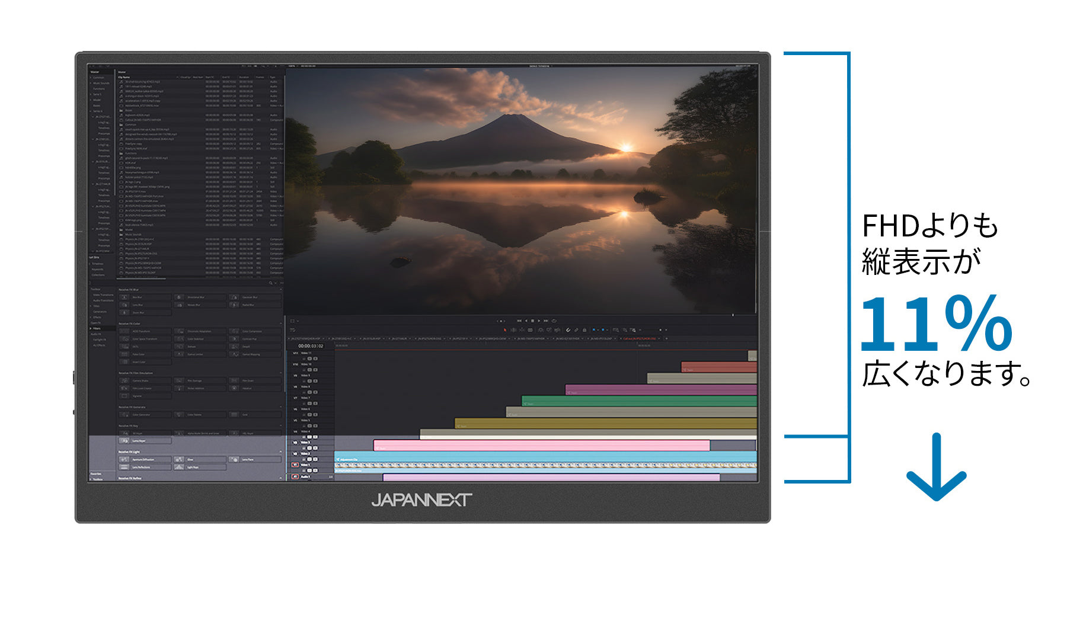Jump to first frame with skip-back icon
The height and width of the screenshot is (621, 1067).
pyautogui.click(x=519, y=321)
